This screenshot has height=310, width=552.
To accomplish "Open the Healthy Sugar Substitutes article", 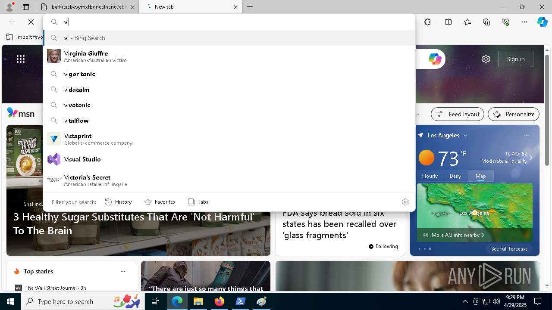I will pyautogui.click(x=134, y=223).
